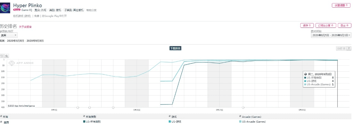The height and width of the screenshot is (128, 353).
Task: Switch to 天 daily granularity
Action: pyautogui.click(x=349, y=48)
